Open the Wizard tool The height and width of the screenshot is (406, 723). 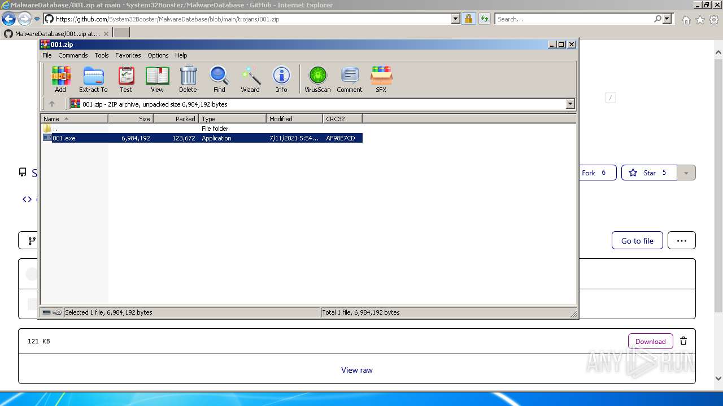click(250, 79)
